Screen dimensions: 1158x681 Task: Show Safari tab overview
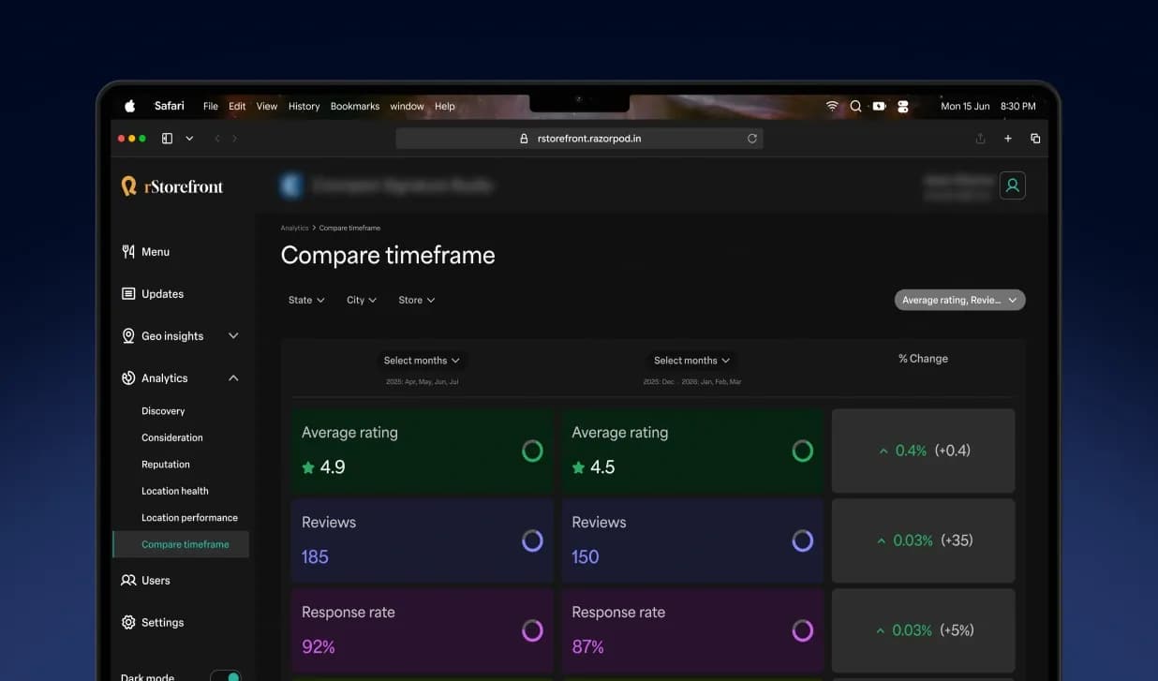tap(1035, 139)
